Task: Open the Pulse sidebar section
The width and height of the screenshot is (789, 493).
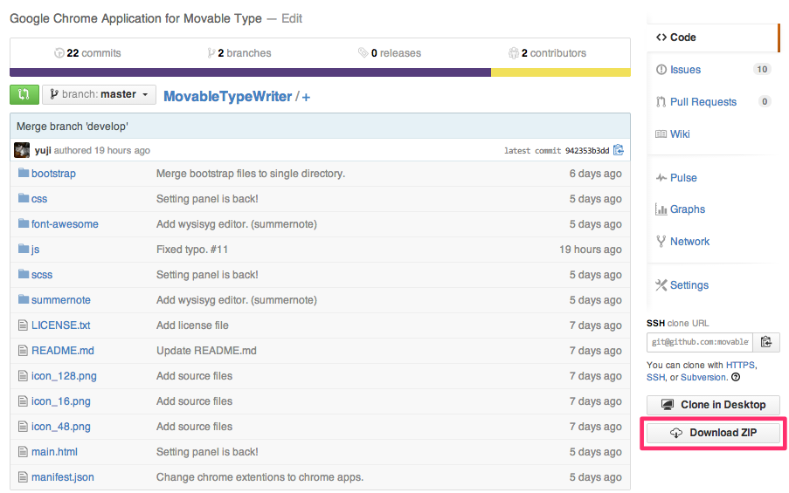Action: click(x=682, y=177)
